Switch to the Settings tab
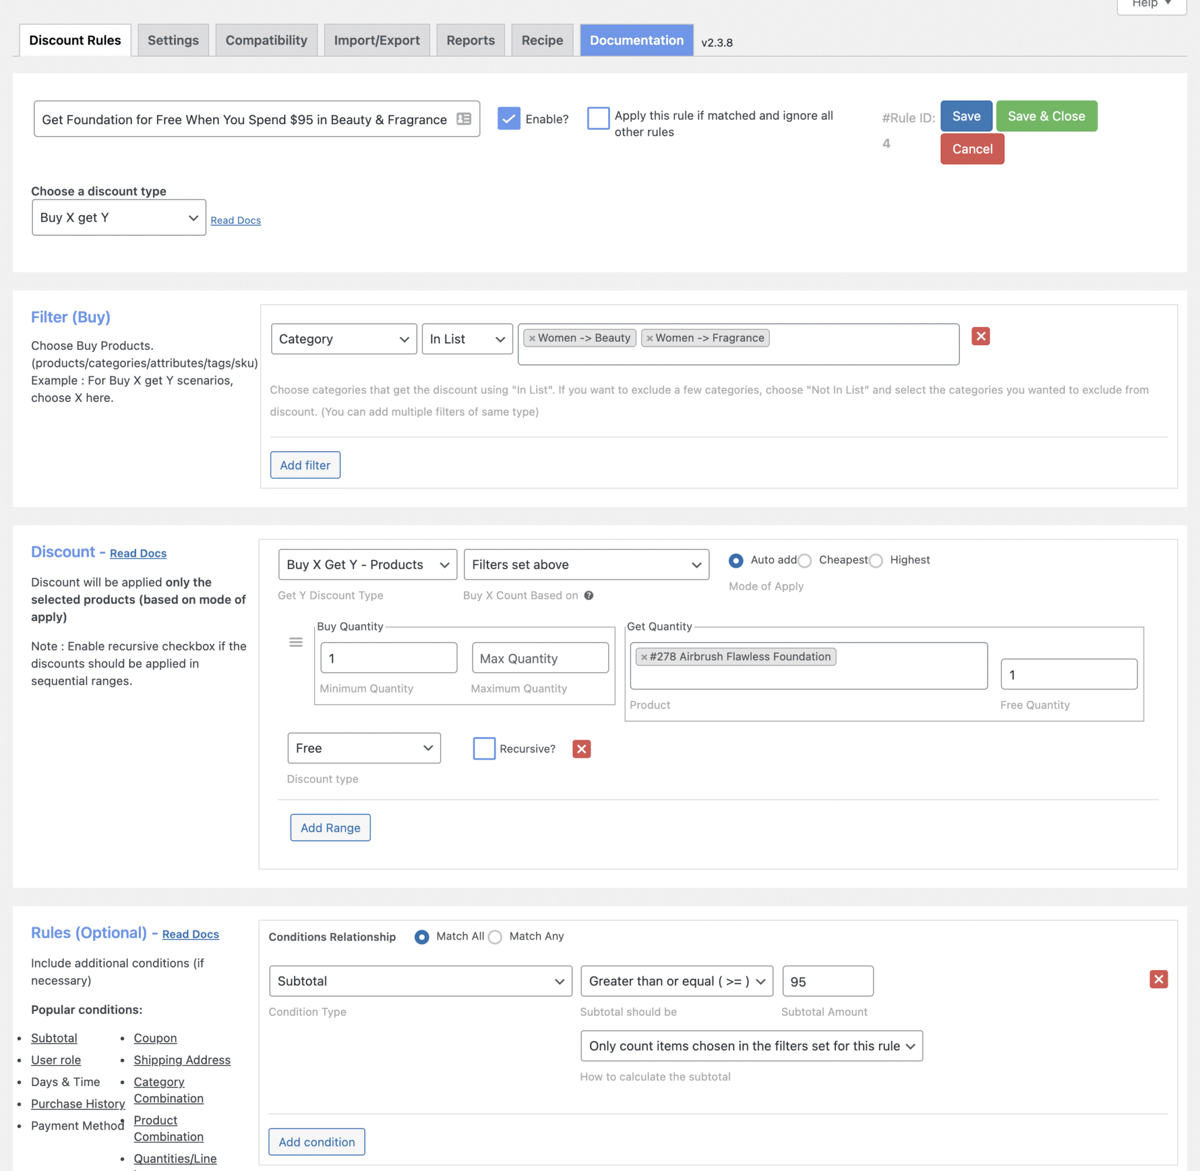This screenshot has width=1200, height=1171. (x=173, y=40)
